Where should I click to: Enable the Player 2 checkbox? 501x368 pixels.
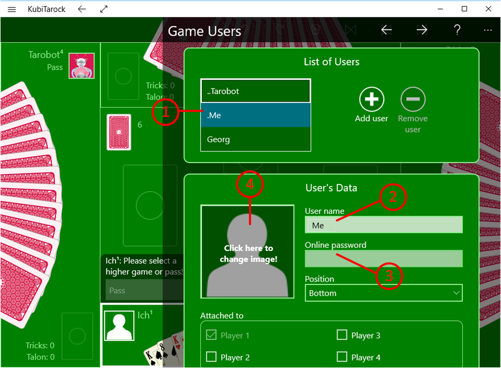point(211,357)
